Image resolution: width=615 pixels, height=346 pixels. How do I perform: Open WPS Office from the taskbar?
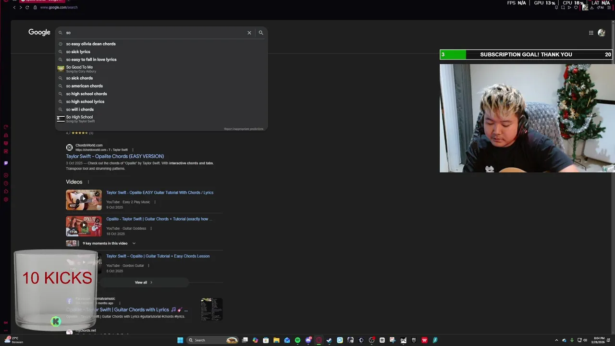coord(424,340)
